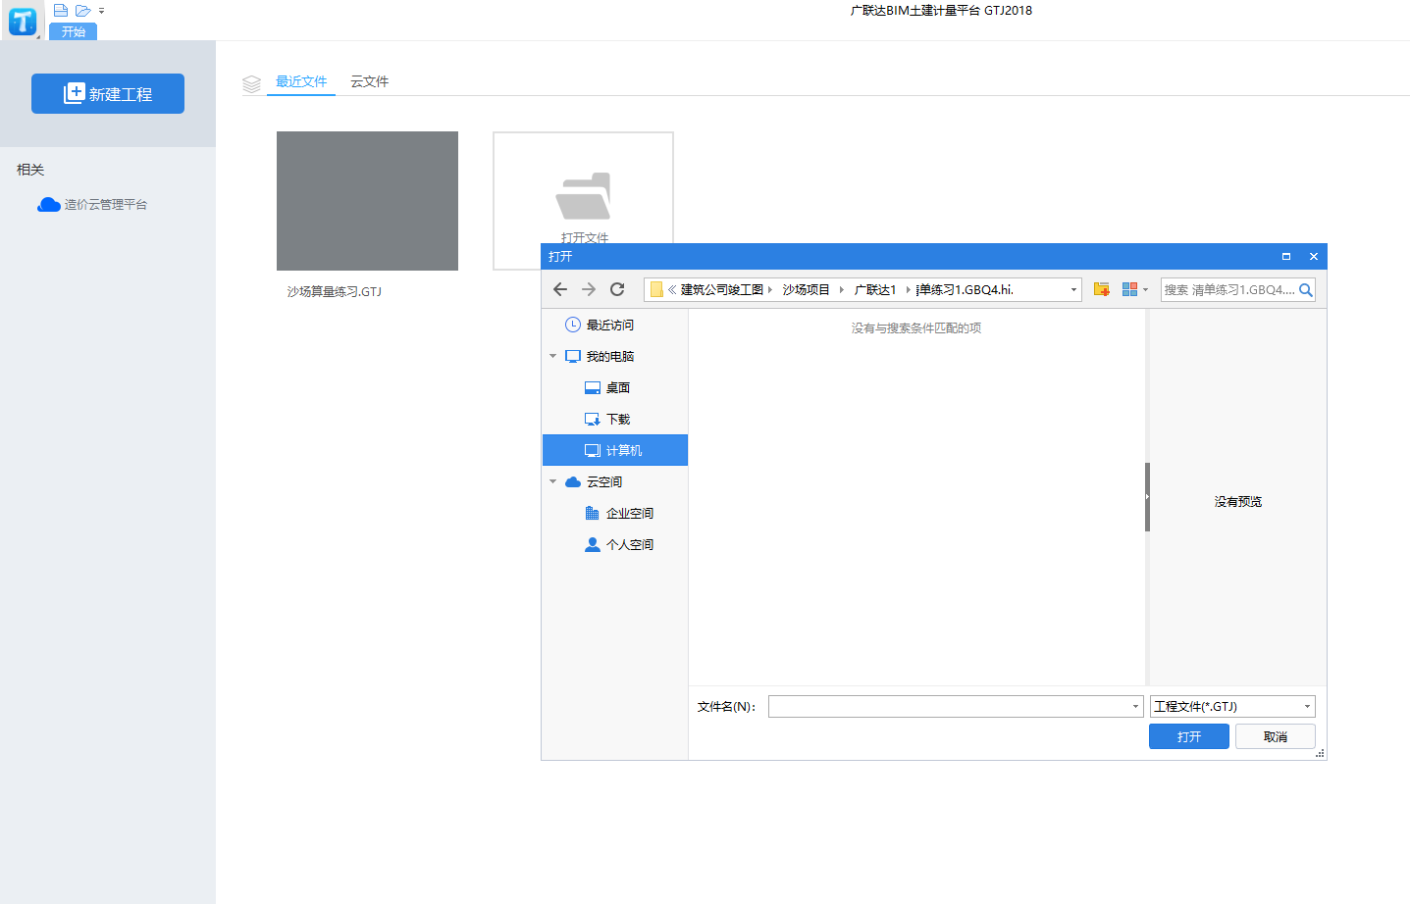Maximize the 打开 dialog window
This screenshot has width=1410, height=904.
pos(1286,257)
